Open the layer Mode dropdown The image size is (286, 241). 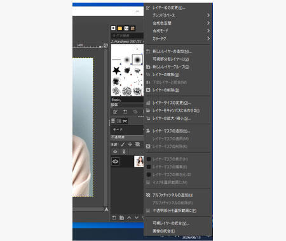tap(127, 129)
